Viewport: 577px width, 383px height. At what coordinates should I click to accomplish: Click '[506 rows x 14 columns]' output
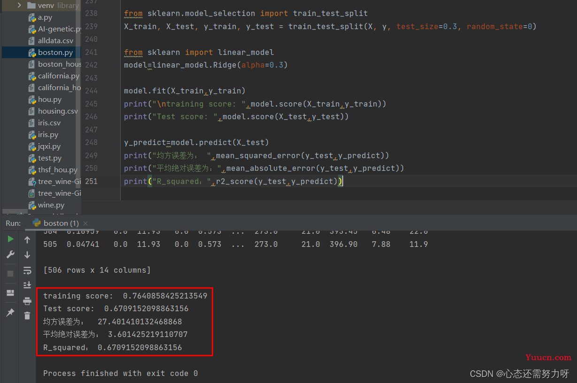[x=97, y=270]
